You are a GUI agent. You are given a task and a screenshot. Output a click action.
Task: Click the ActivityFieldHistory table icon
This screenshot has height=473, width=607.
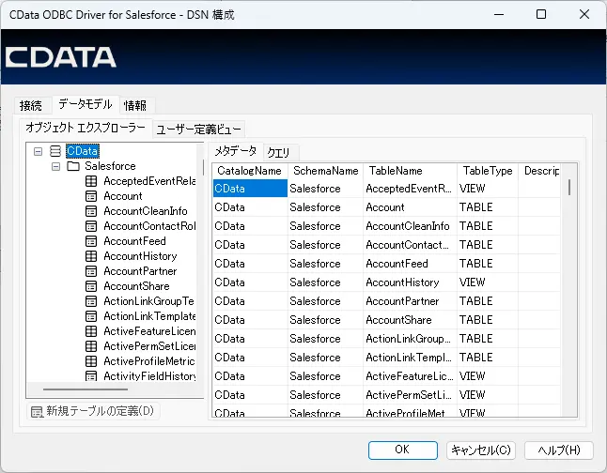(x=91, y=376)
